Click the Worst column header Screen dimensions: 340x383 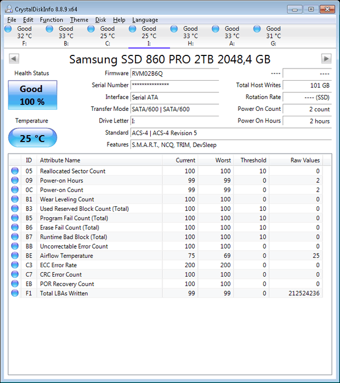[216, 160]
